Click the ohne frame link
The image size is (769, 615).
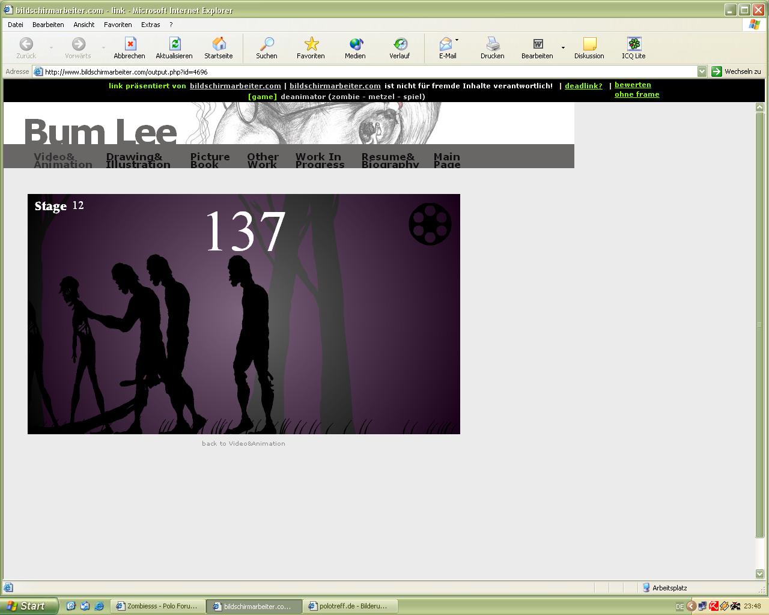click(x=637, y=94)
